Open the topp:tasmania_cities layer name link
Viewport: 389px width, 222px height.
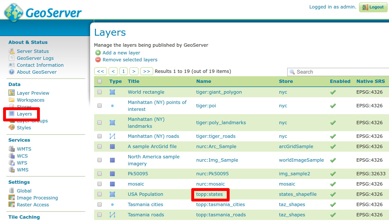pyautogui.click(x=221, y=205)
